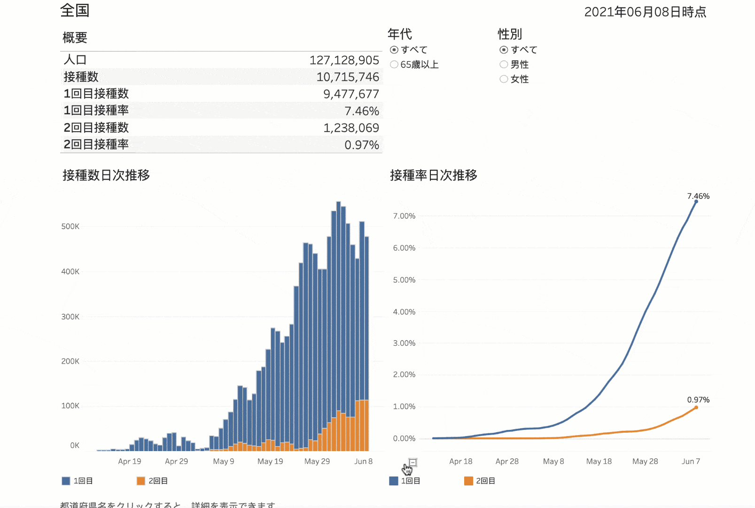Click the 2021年06月08日時点 date label

[x=645, y=12]
